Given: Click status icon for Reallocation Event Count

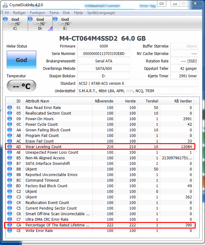Looking at the screenshot, I should click(10, 203).
